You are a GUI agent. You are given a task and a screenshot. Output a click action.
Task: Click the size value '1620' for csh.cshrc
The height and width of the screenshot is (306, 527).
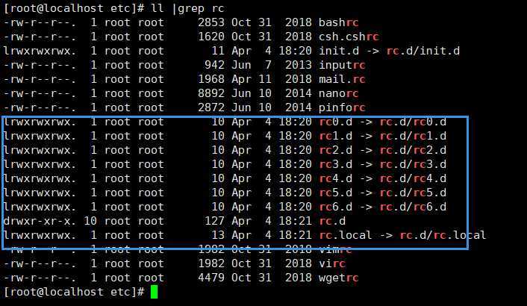211,37
